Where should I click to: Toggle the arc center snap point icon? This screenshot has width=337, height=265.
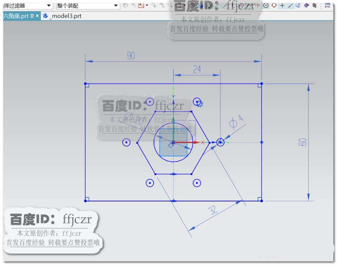(x=266, y=6)
